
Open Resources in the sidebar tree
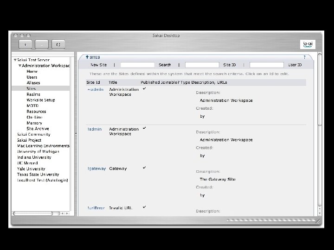coord(36,112)
